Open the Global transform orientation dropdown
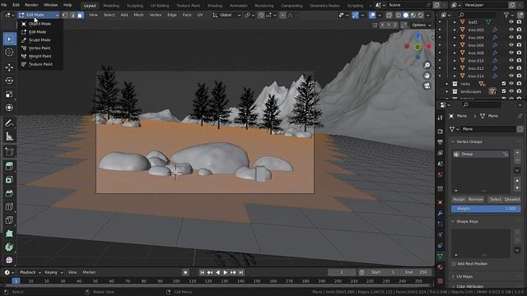Image resolution: width=527 pixels, height=296 pixels. click(x=226, y=15)
